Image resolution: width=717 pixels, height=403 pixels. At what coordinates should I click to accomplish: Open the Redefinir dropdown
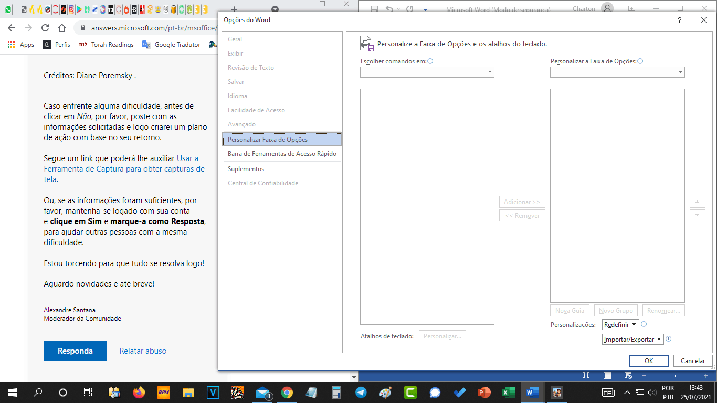[x=620, y=325]
